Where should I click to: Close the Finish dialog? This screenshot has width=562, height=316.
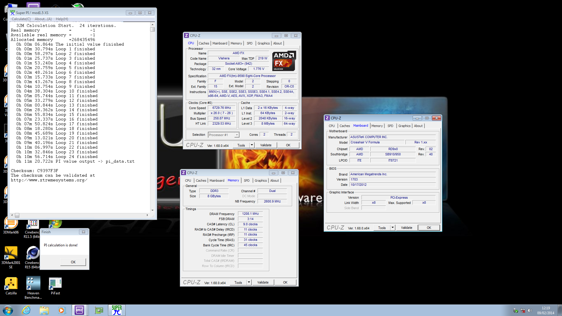click(x=83, y=232)
